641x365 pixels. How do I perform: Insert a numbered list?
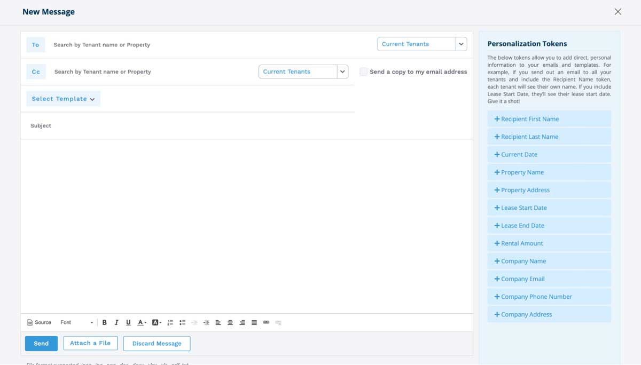(170, 322)
